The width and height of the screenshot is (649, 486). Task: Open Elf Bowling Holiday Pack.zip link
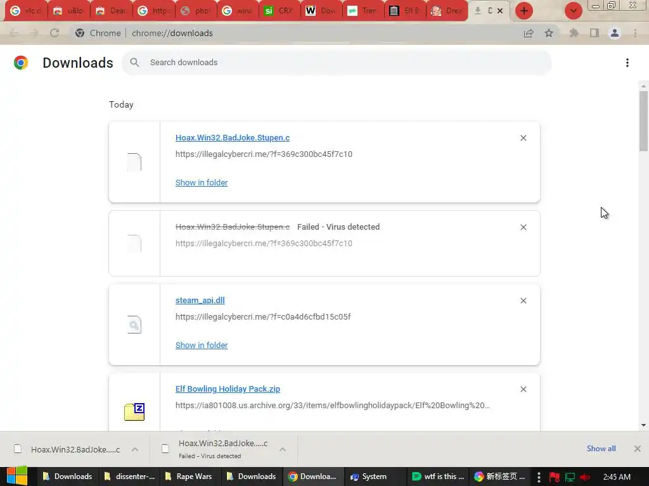pos(228,389)
